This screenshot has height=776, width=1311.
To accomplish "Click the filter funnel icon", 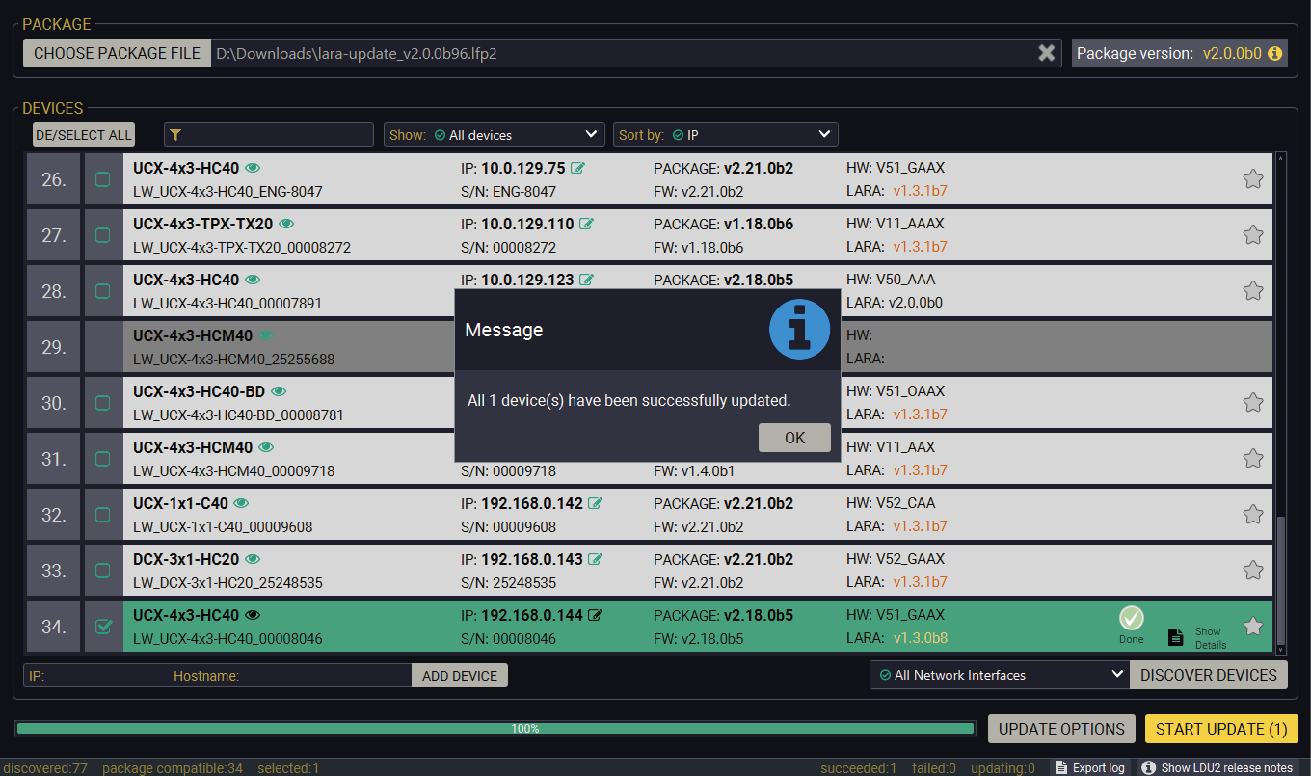I will pyautogui.click(x=175, y=135).
